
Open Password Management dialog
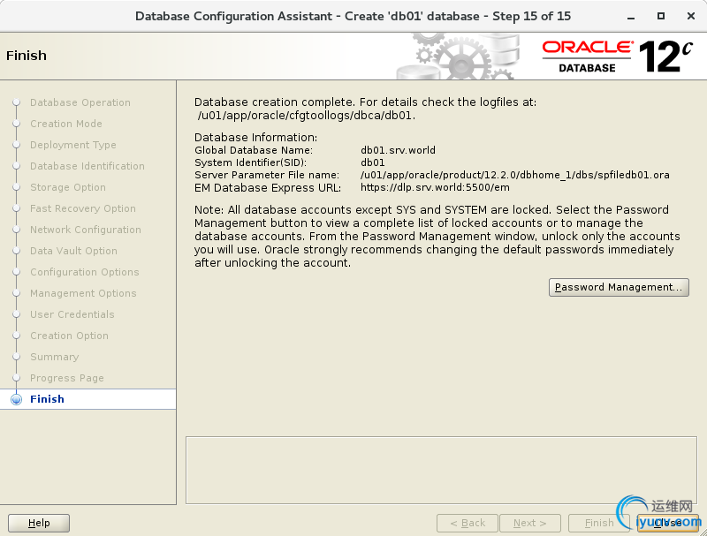point(619,287)
